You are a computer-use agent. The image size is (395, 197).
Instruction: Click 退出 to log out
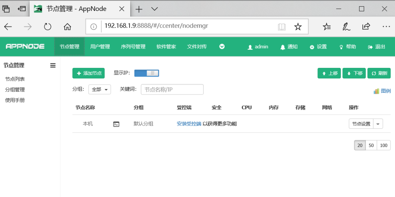[x=377, y=47]
